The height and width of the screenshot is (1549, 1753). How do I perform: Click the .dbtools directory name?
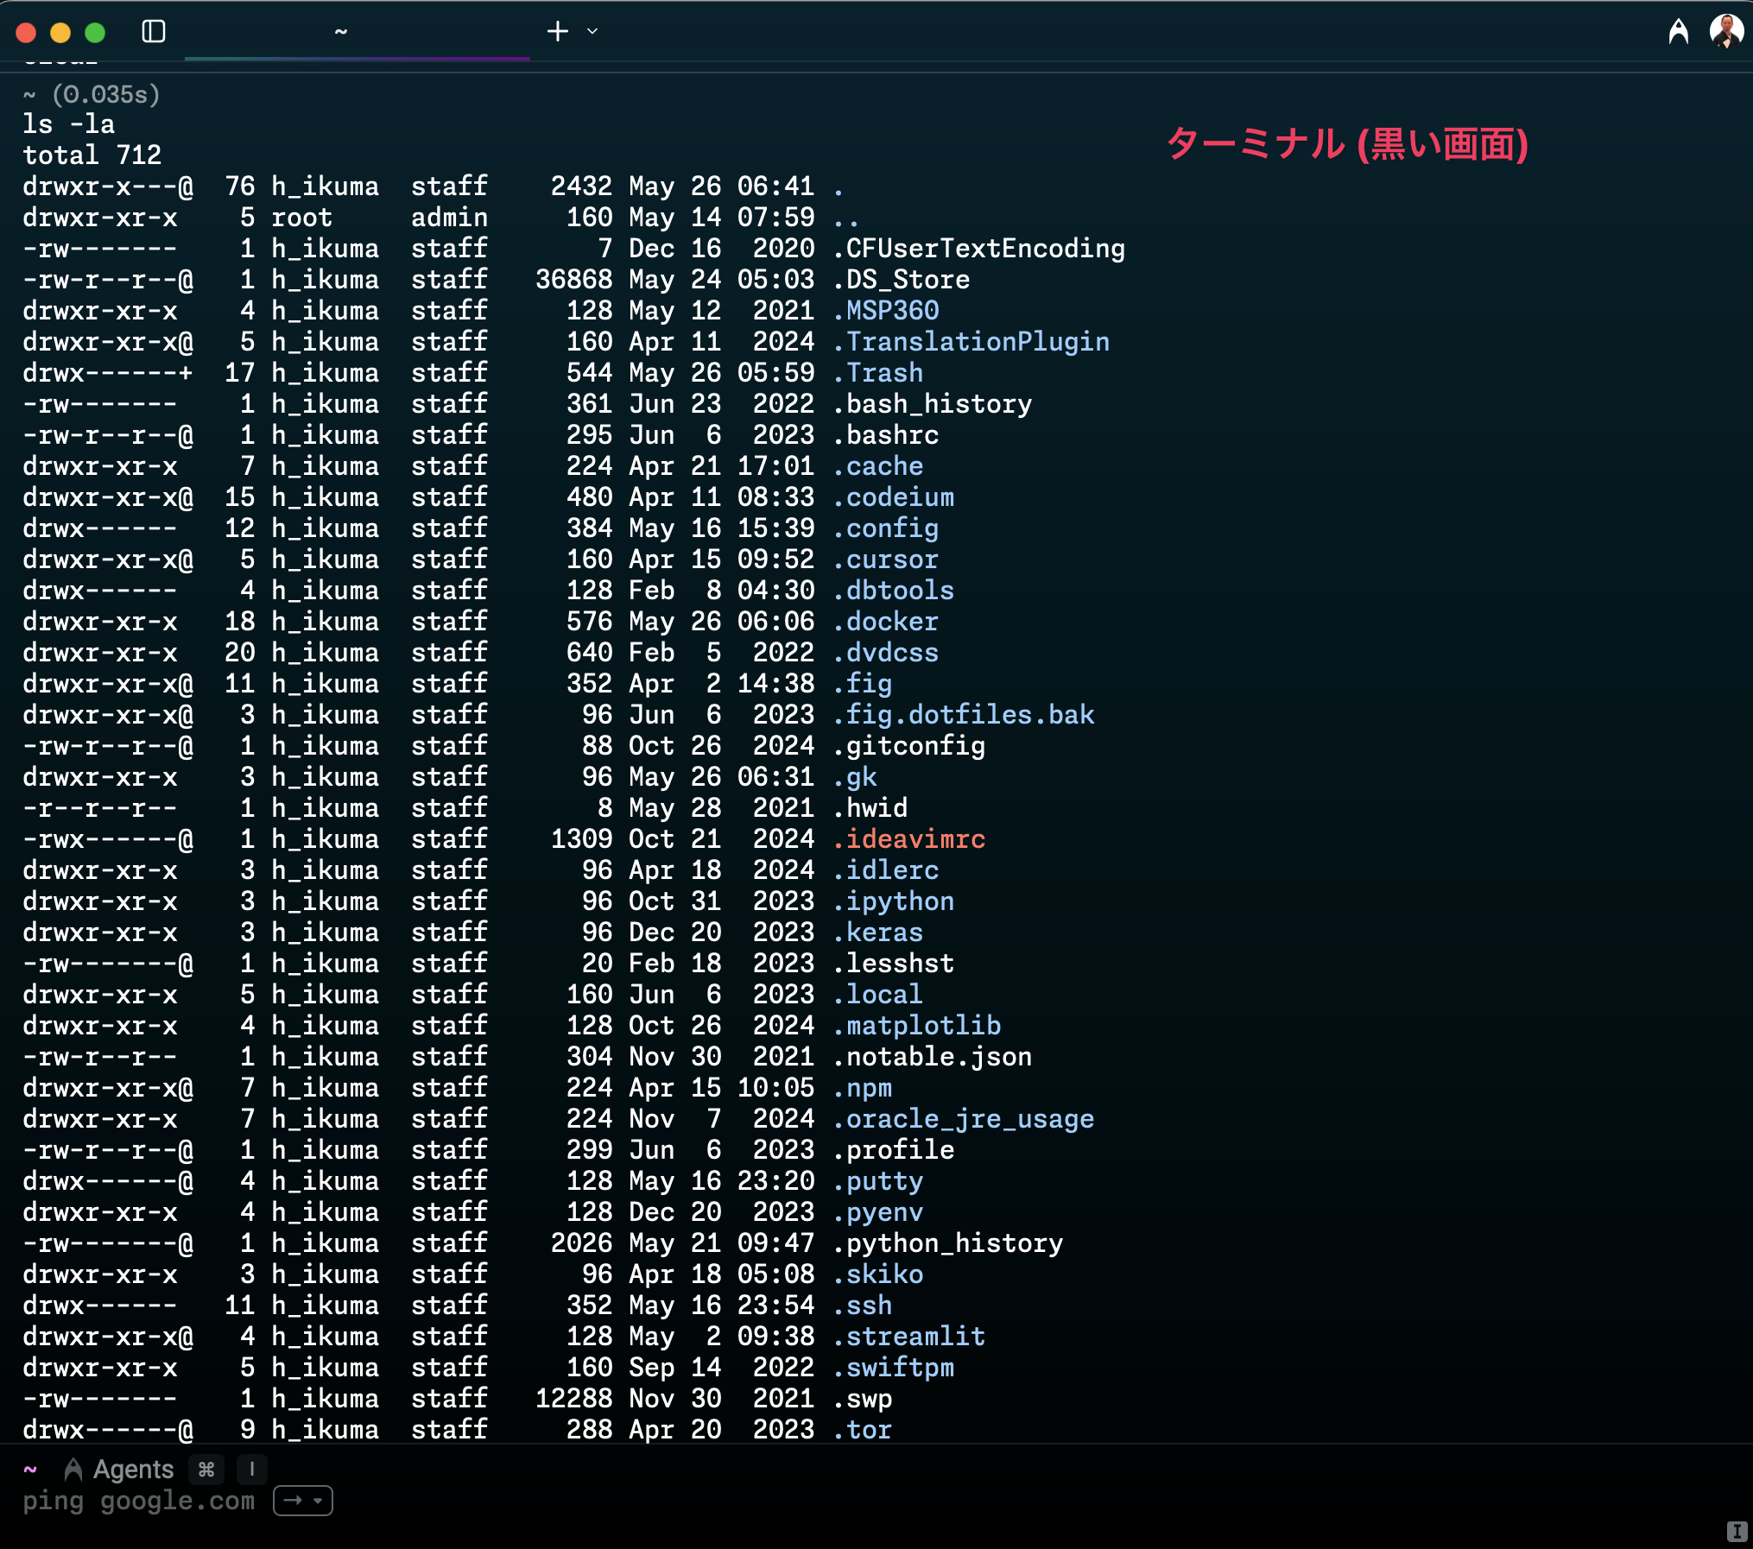click(x=893, y=591)
